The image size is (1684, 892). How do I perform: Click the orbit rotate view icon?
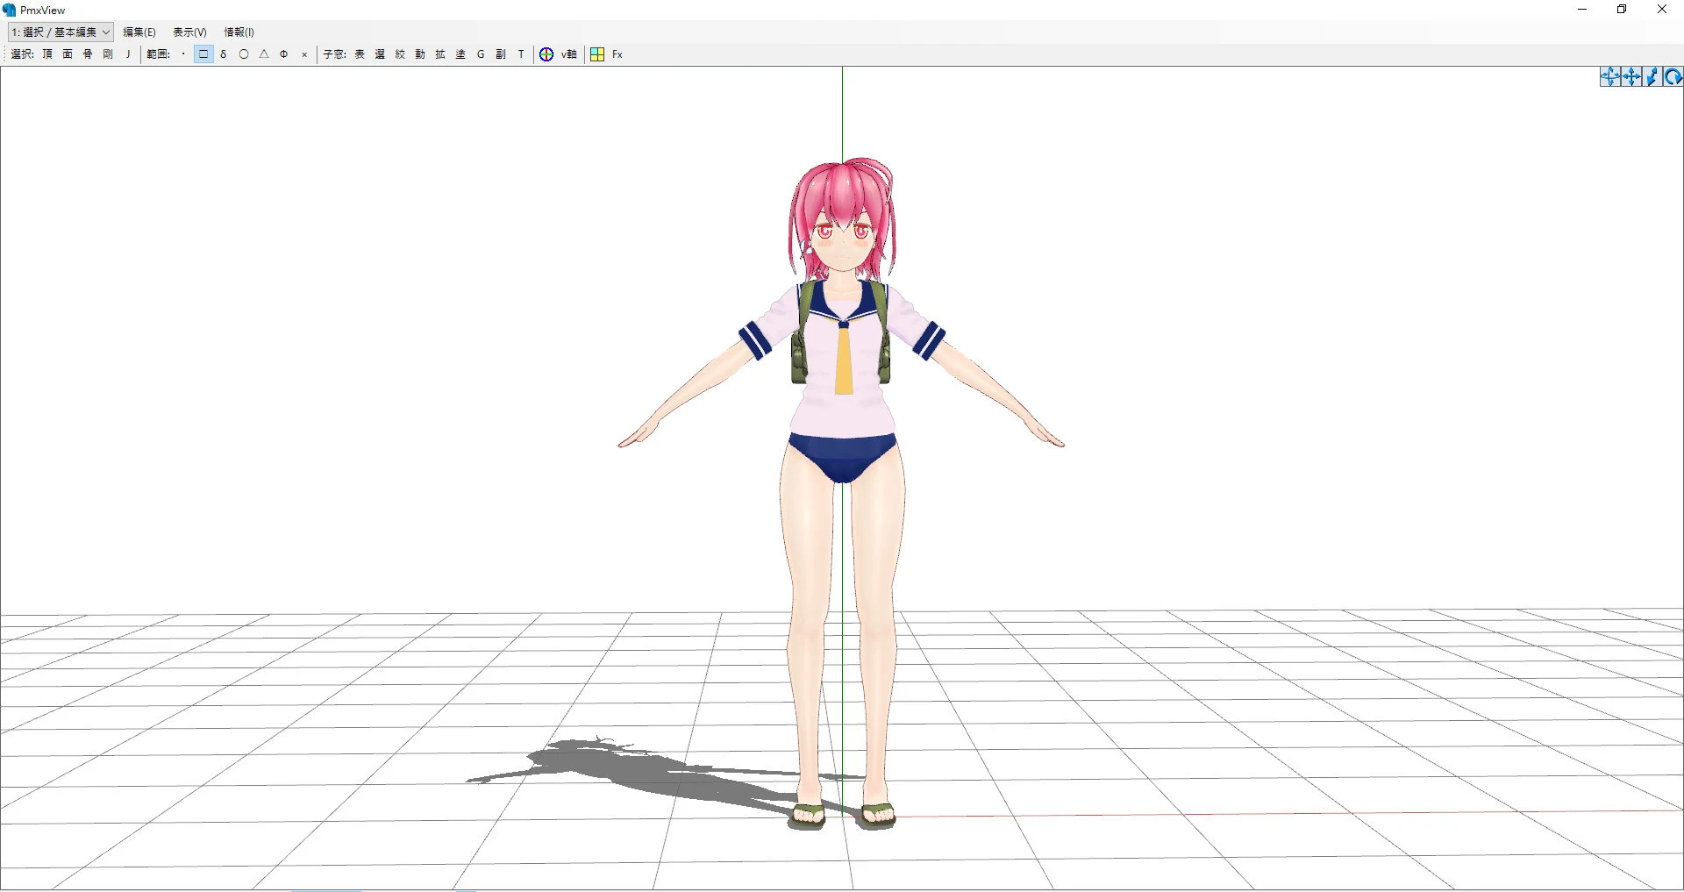pos(1609,77)
